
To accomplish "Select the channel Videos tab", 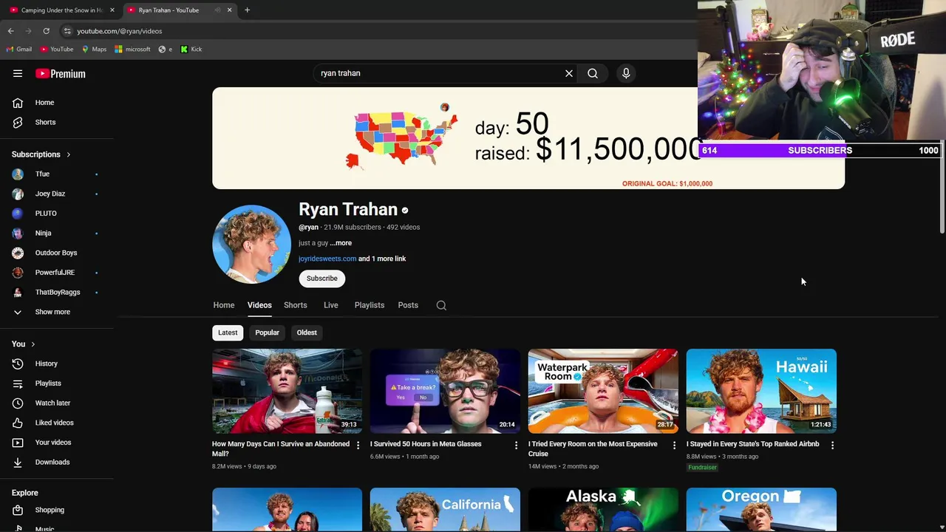I will click(x=259, y=305).
